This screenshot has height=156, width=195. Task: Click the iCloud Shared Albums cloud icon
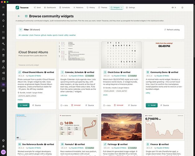(x=20, y=72)
